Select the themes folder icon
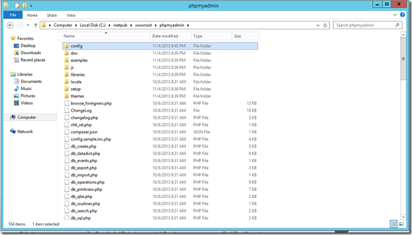Screen dimensions: 412x235 [x=67, y=96]
